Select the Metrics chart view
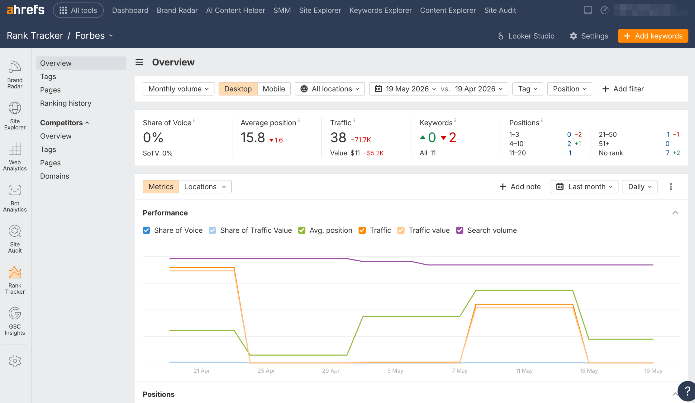695x403 pixels. 161,187
